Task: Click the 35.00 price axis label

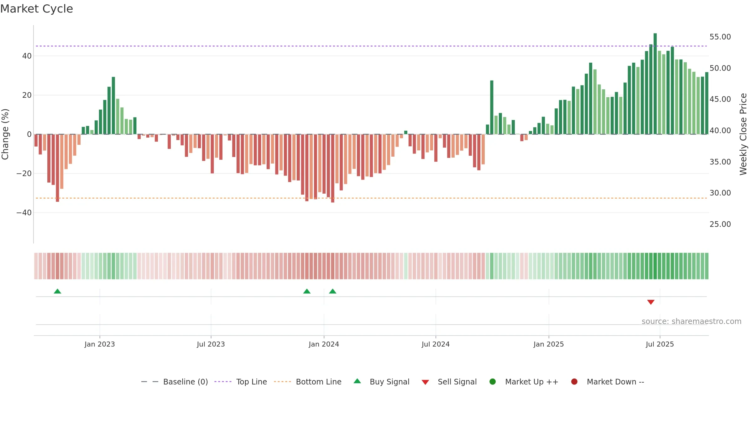Action: tap(720, 162)
